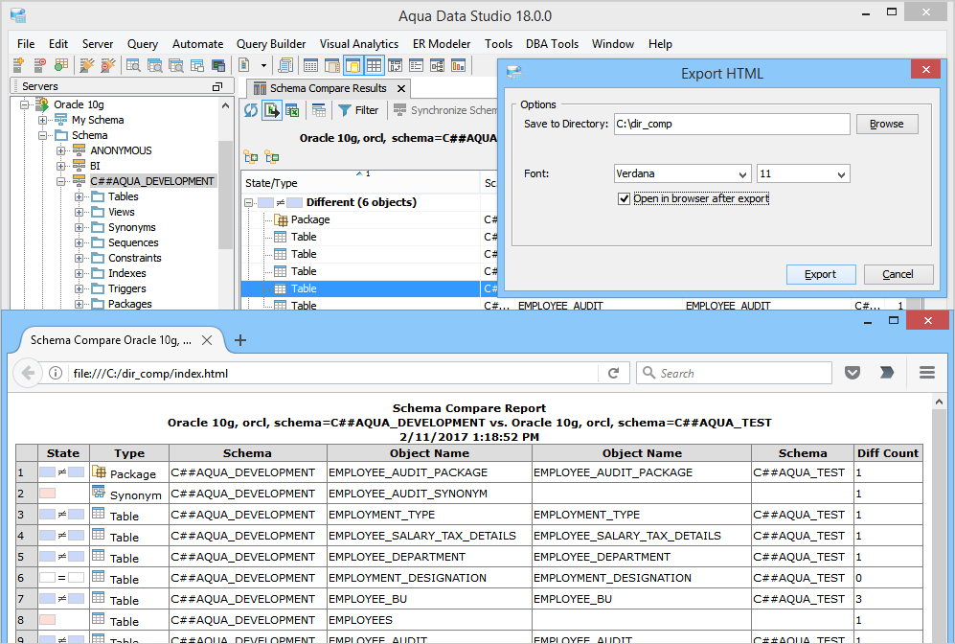The width and height of the screenshot is (955, 644).
Task: Click the browser Search field
Action: click(734, 373)
